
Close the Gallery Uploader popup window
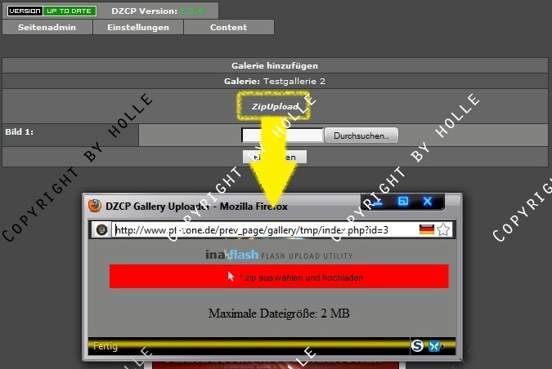click(427, 202)
